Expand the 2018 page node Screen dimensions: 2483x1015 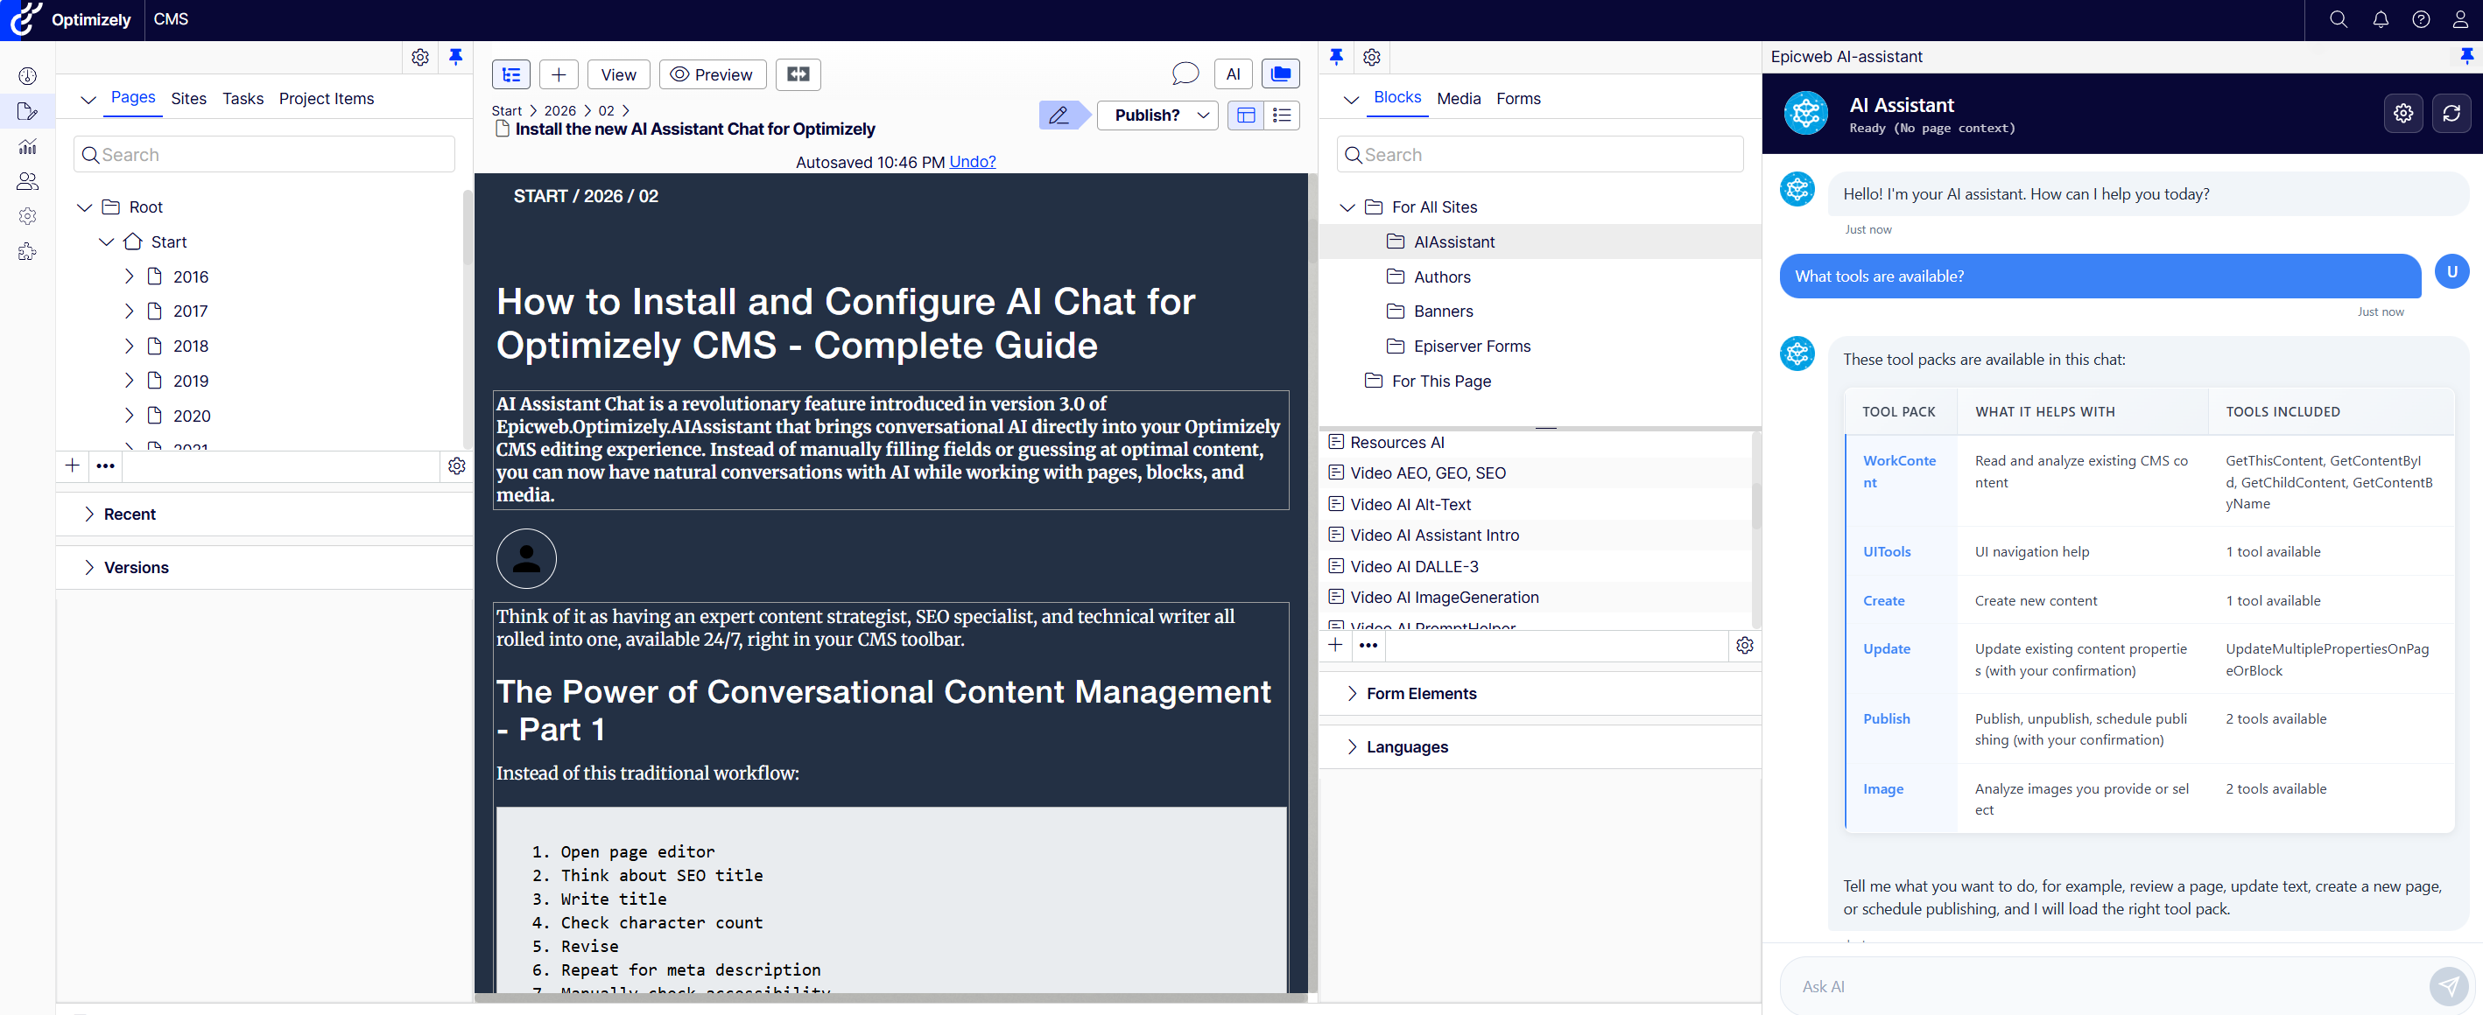pos(130,346)
